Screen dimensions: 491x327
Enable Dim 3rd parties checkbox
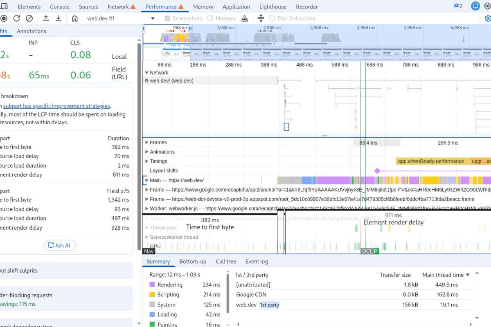[272, 18]
